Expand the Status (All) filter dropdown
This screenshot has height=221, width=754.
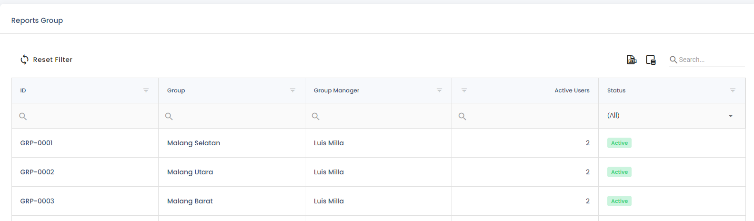point(731,116)
